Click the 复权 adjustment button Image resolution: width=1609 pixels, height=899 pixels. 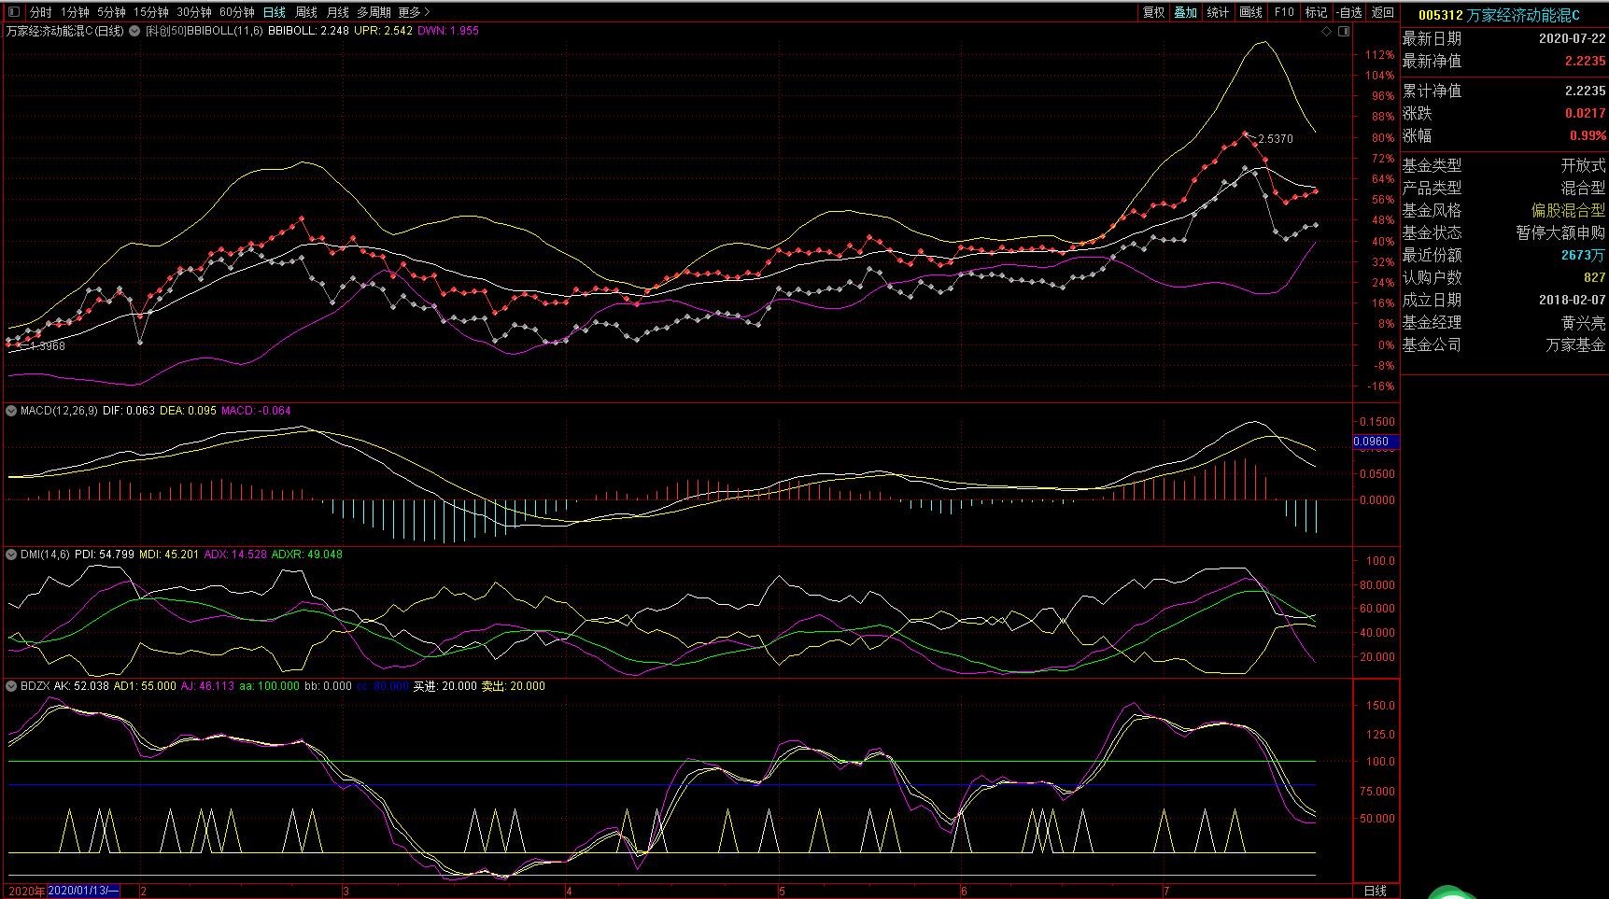(1154, 12)
